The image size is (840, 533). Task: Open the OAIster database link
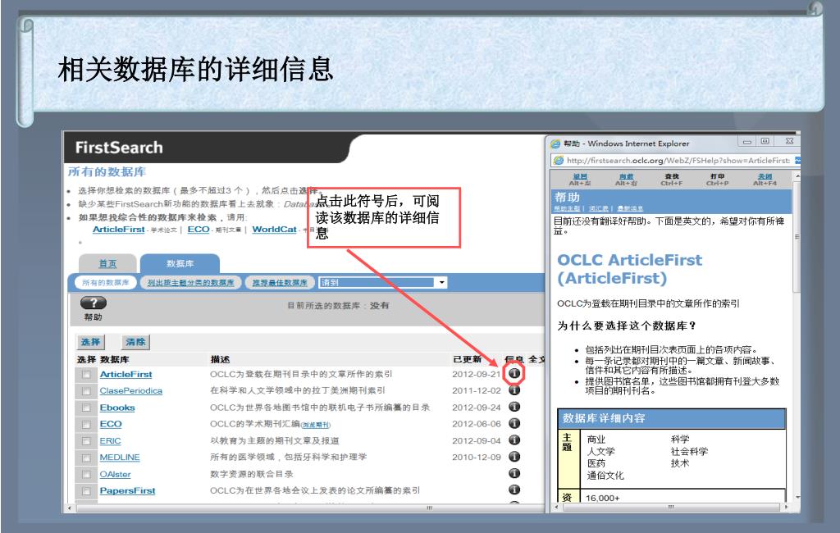click(115, 475)
